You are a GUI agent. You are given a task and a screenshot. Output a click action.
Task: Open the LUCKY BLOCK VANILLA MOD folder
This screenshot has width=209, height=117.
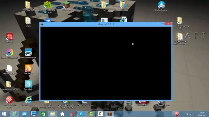point(180,39)
